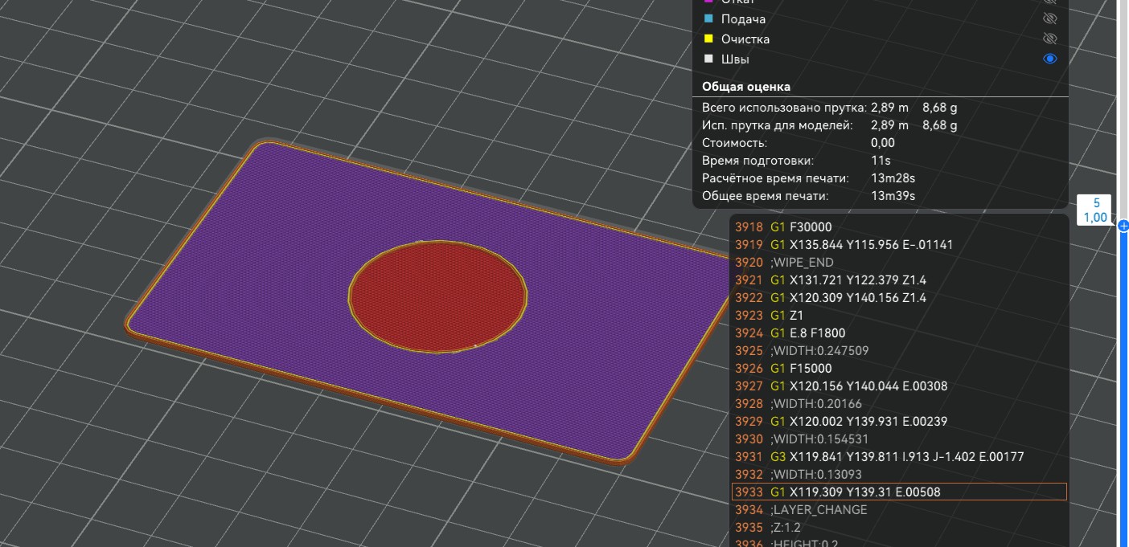Viewport: 1129px width, 547px height.
Task: Select the Подача legend label
Action: pos(743,18)
